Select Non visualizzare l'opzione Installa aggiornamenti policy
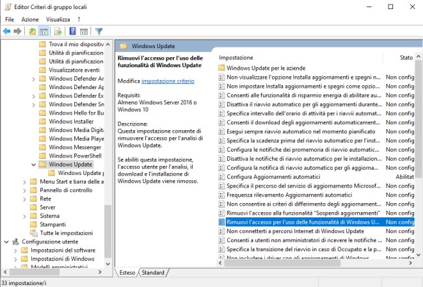423x287 pixels. click(303, 77)
